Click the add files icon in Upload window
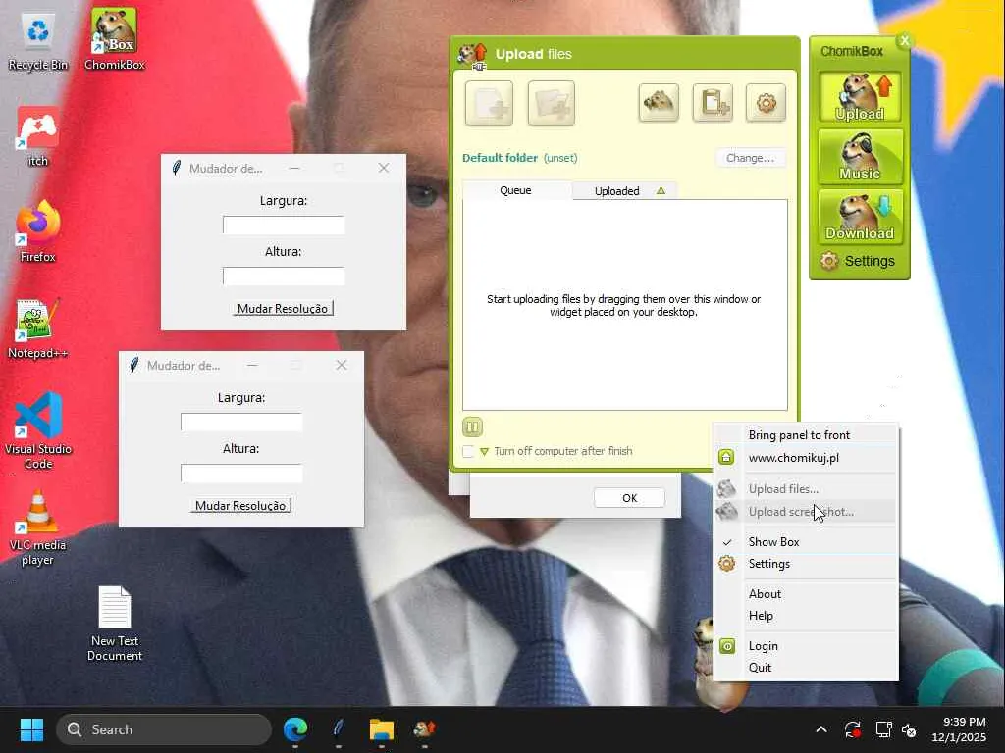The image size is (1005, 753). pos(489,103)
